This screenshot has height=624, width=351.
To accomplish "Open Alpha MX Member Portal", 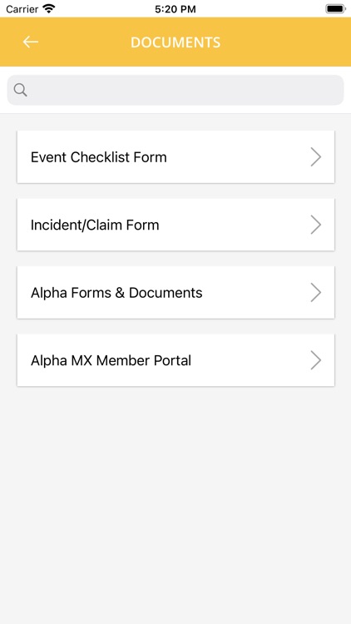I will (175, 360).
